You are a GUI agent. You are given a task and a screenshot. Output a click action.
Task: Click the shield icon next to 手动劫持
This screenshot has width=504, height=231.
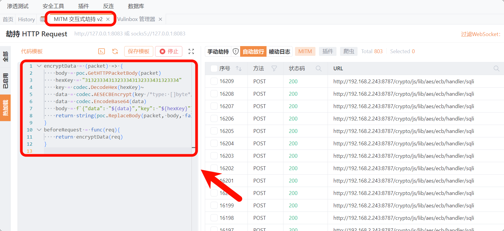tap(236, 51)
